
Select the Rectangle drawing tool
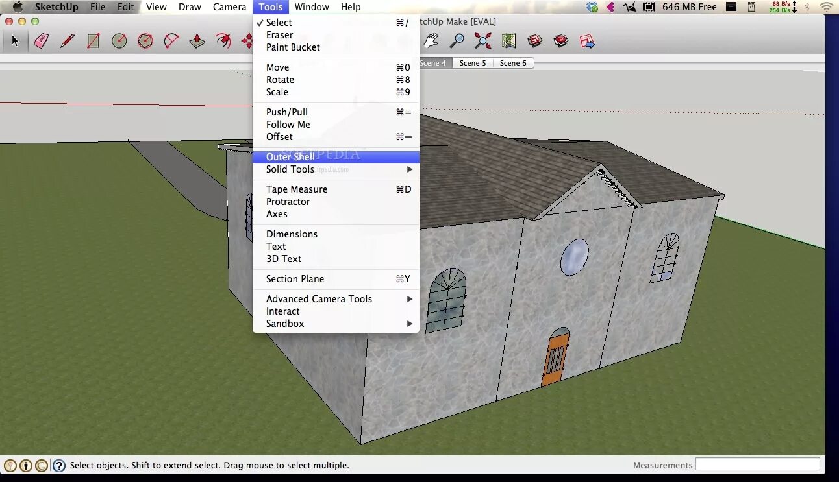[93, 42]
